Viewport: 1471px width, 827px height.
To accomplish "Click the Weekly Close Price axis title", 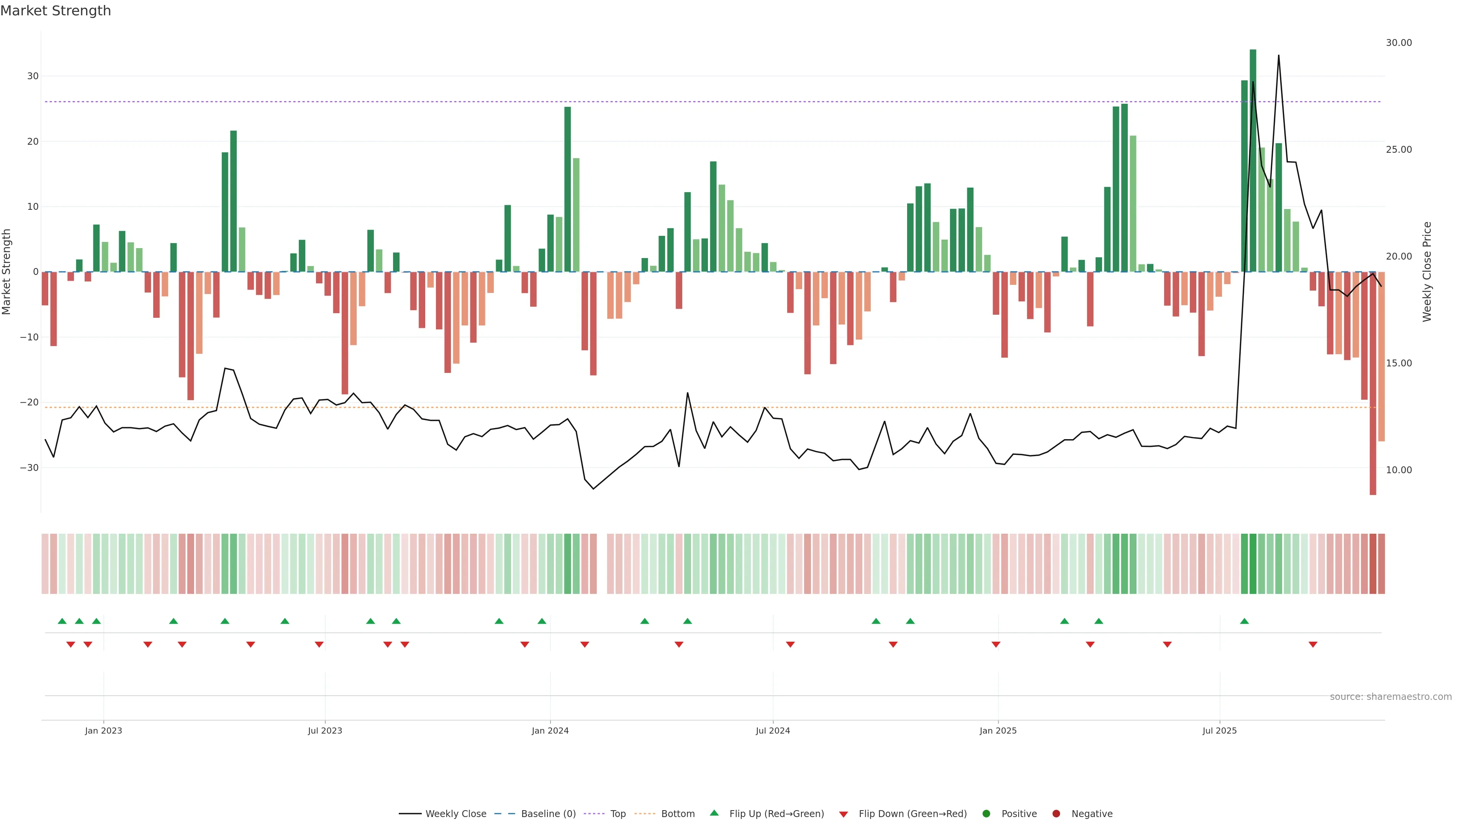I will (x=1427, y=272).
